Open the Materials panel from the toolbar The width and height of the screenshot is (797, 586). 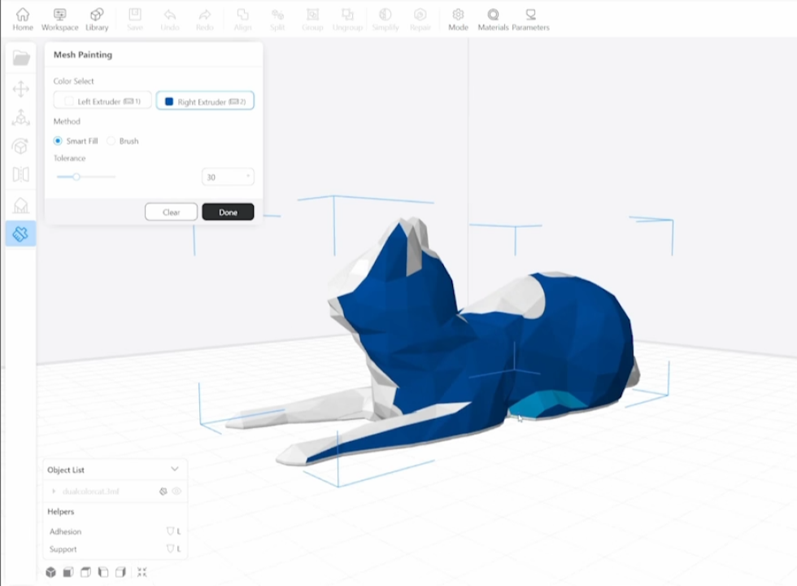(493, 18)
